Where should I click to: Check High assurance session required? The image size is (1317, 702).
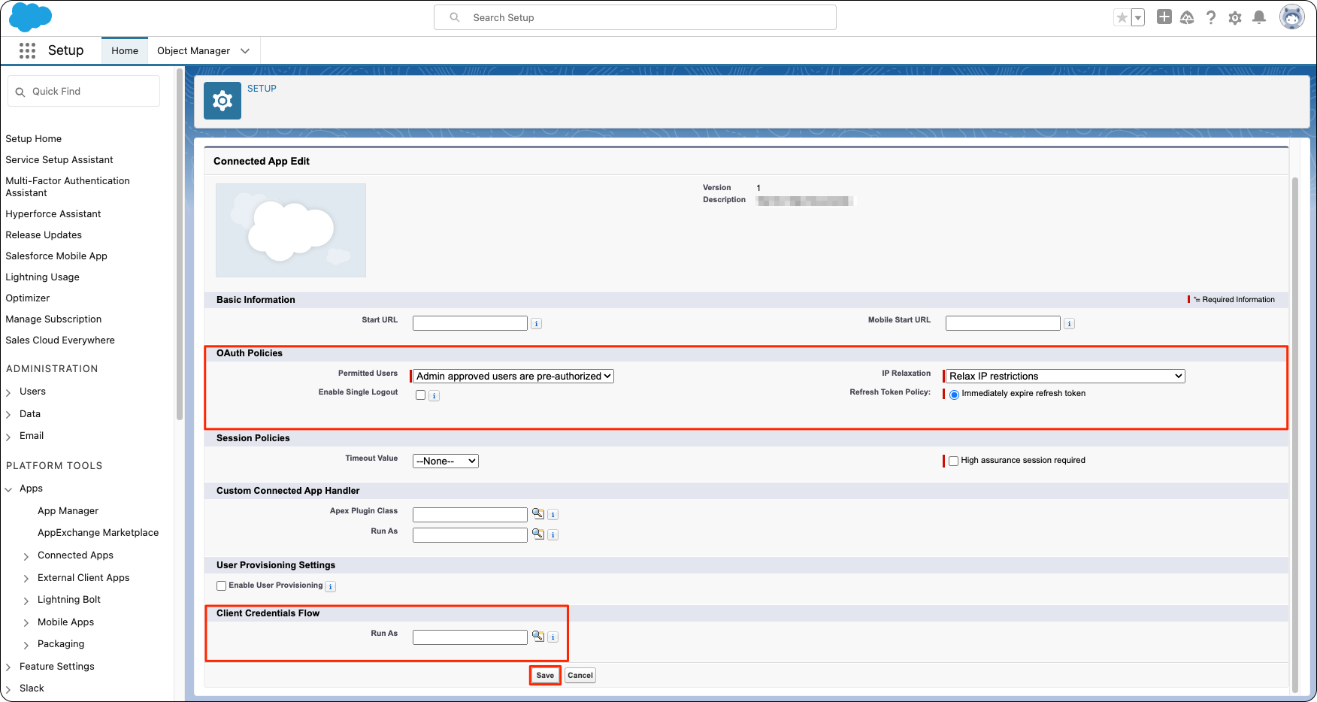pos(953,461)
